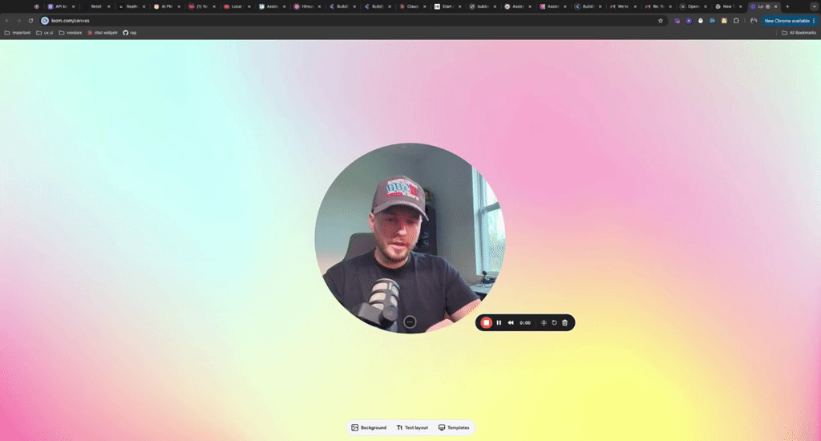Switch to the AI PM tab
821x441 pixels.
click(167, 6)
